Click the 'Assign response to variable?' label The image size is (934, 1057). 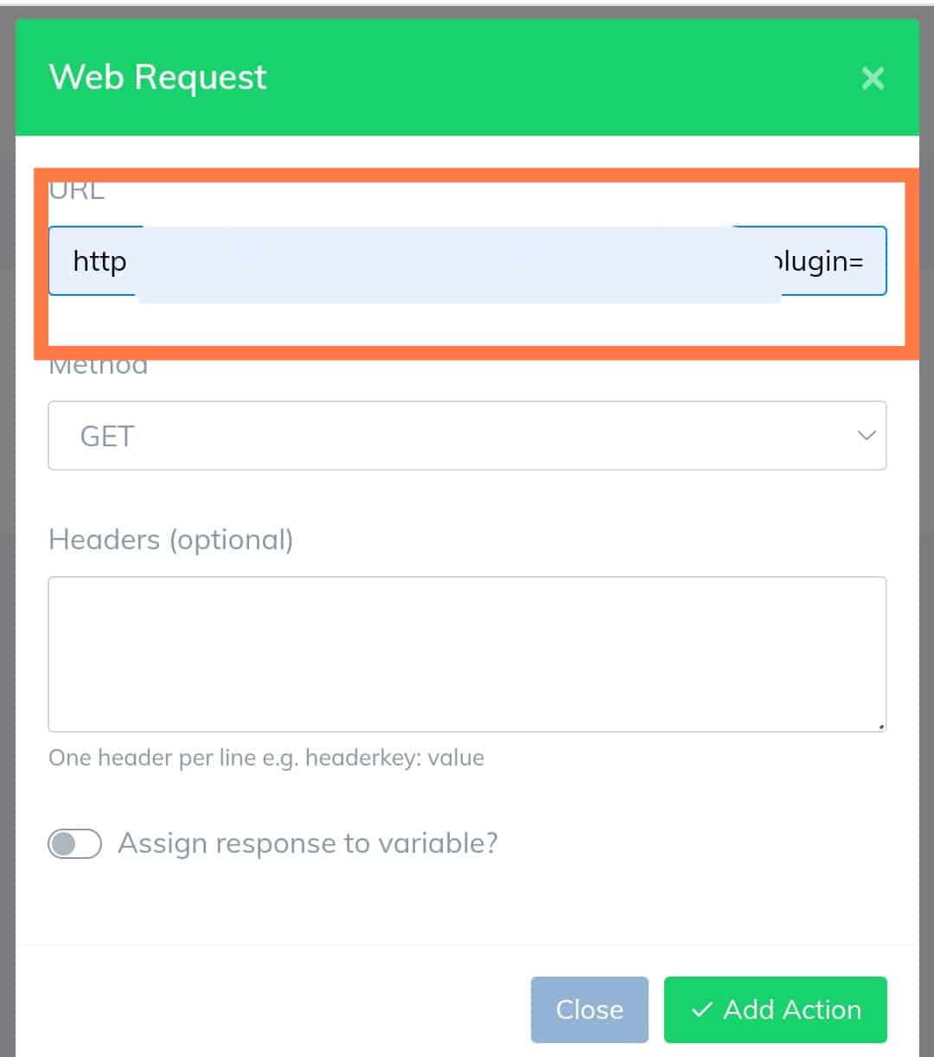[x=308, y=843]
